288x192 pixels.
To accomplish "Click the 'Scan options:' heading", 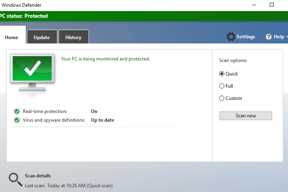I will pyautogui.click(x=233, y=60).
